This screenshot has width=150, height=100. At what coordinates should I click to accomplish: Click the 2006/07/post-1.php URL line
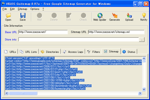coord(44,72)
